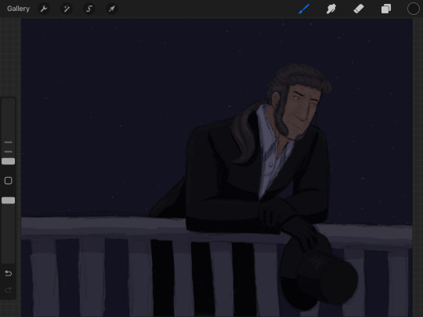Undo the last stroke
The width and height of the screenshot is (423, 317).
pyautogui.click(x=9, y=273)
